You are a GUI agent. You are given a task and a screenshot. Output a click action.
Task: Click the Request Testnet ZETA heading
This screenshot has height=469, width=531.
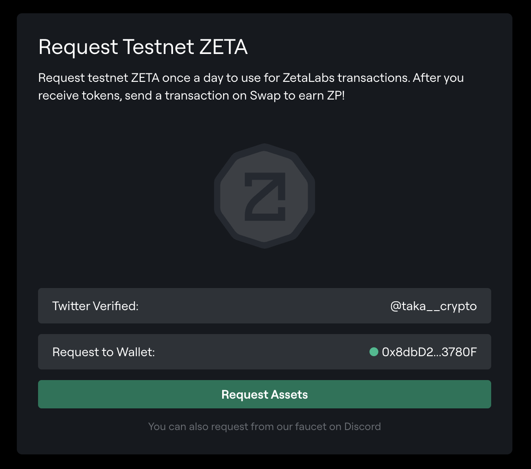[x=142, y=46]
